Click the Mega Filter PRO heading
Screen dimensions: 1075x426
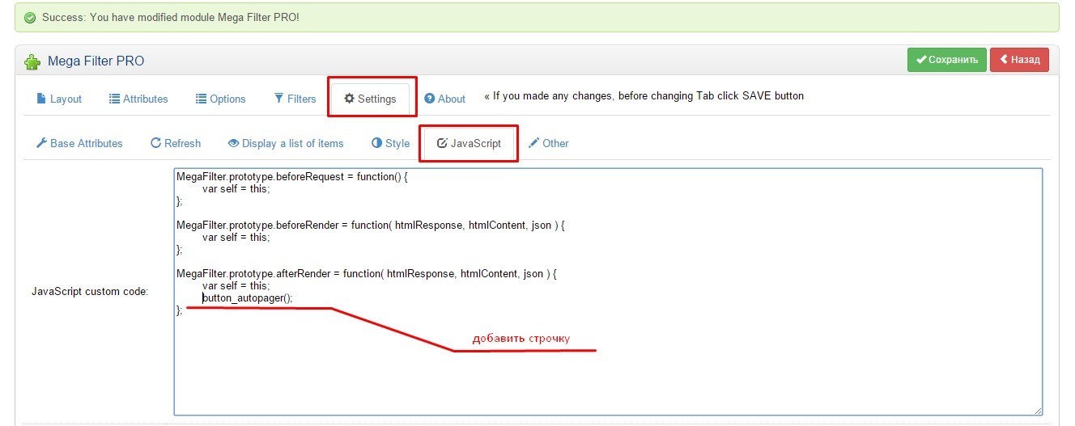tap(96, 61)
